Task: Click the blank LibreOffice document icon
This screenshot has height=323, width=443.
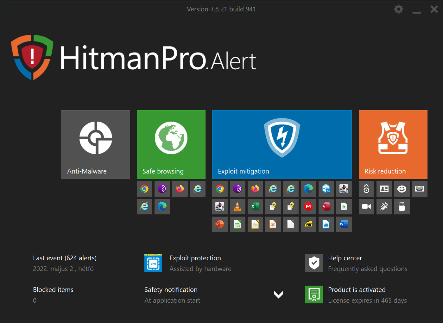Action: tap(291, 224)
